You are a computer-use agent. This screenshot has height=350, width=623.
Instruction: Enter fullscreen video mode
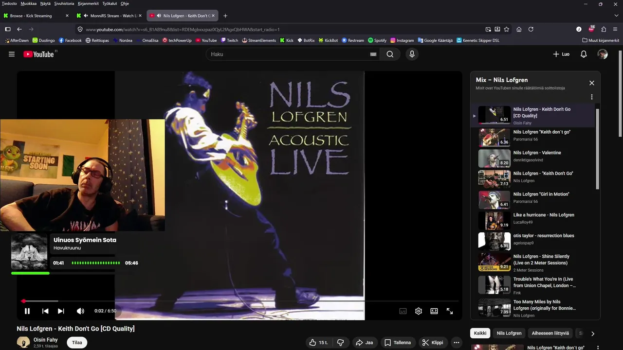(x=450, y=311)
